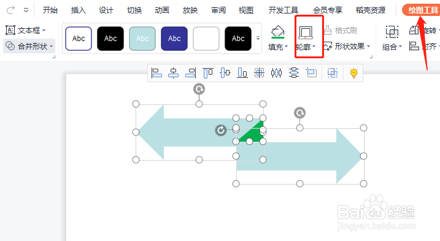This screenshot has height=241, width=440.
Task: Distribute shapes vertically in floating toolbar
Action: pos(294,73)
